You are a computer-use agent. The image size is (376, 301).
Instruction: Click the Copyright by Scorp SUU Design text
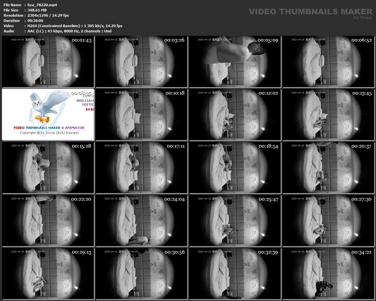(49, 133)
